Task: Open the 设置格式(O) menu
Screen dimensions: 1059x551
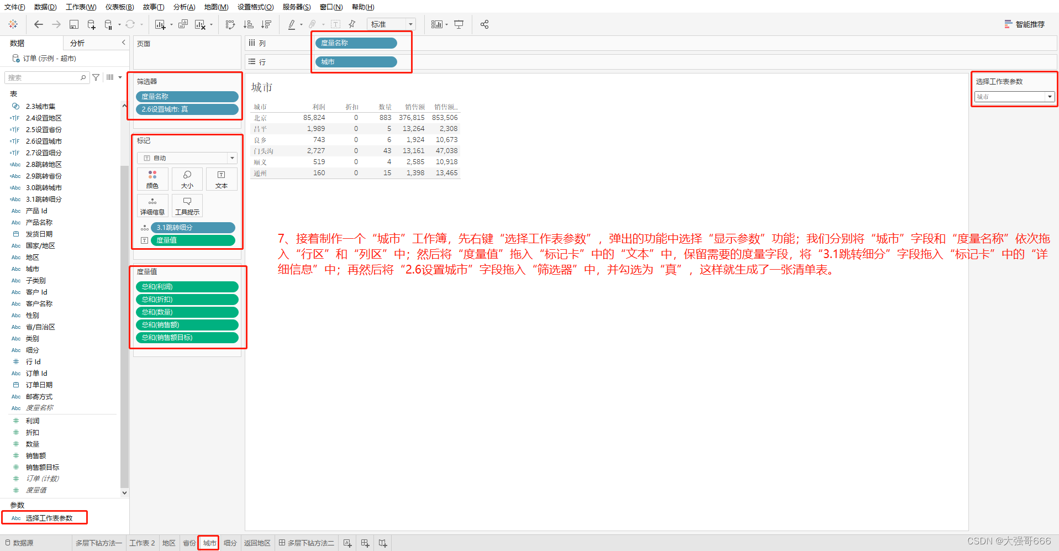Action: 256,7
